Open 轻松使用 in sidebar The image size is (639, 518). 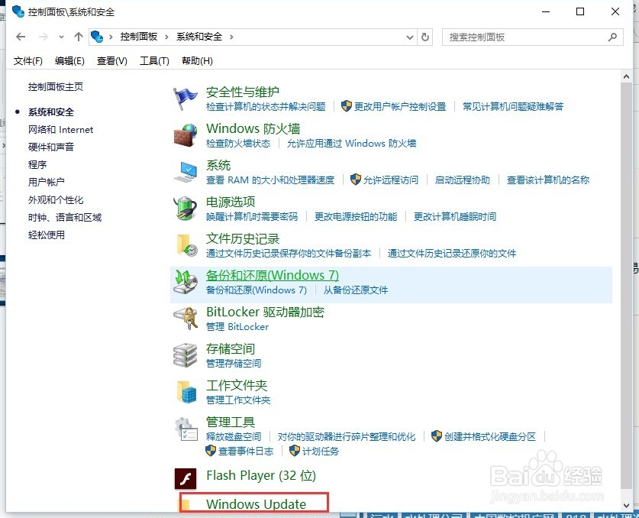click(46, 235)
